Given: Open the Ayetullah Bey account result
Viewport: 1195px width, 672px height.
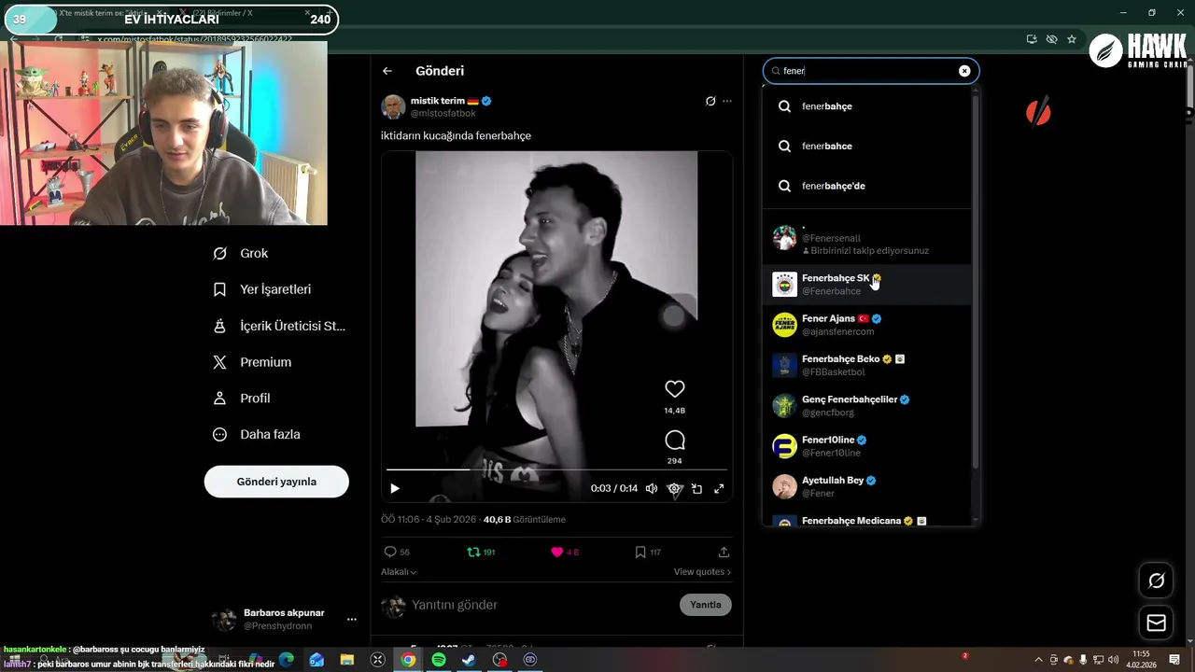Looking at the screenshot, I should click(x=867, y=486).
